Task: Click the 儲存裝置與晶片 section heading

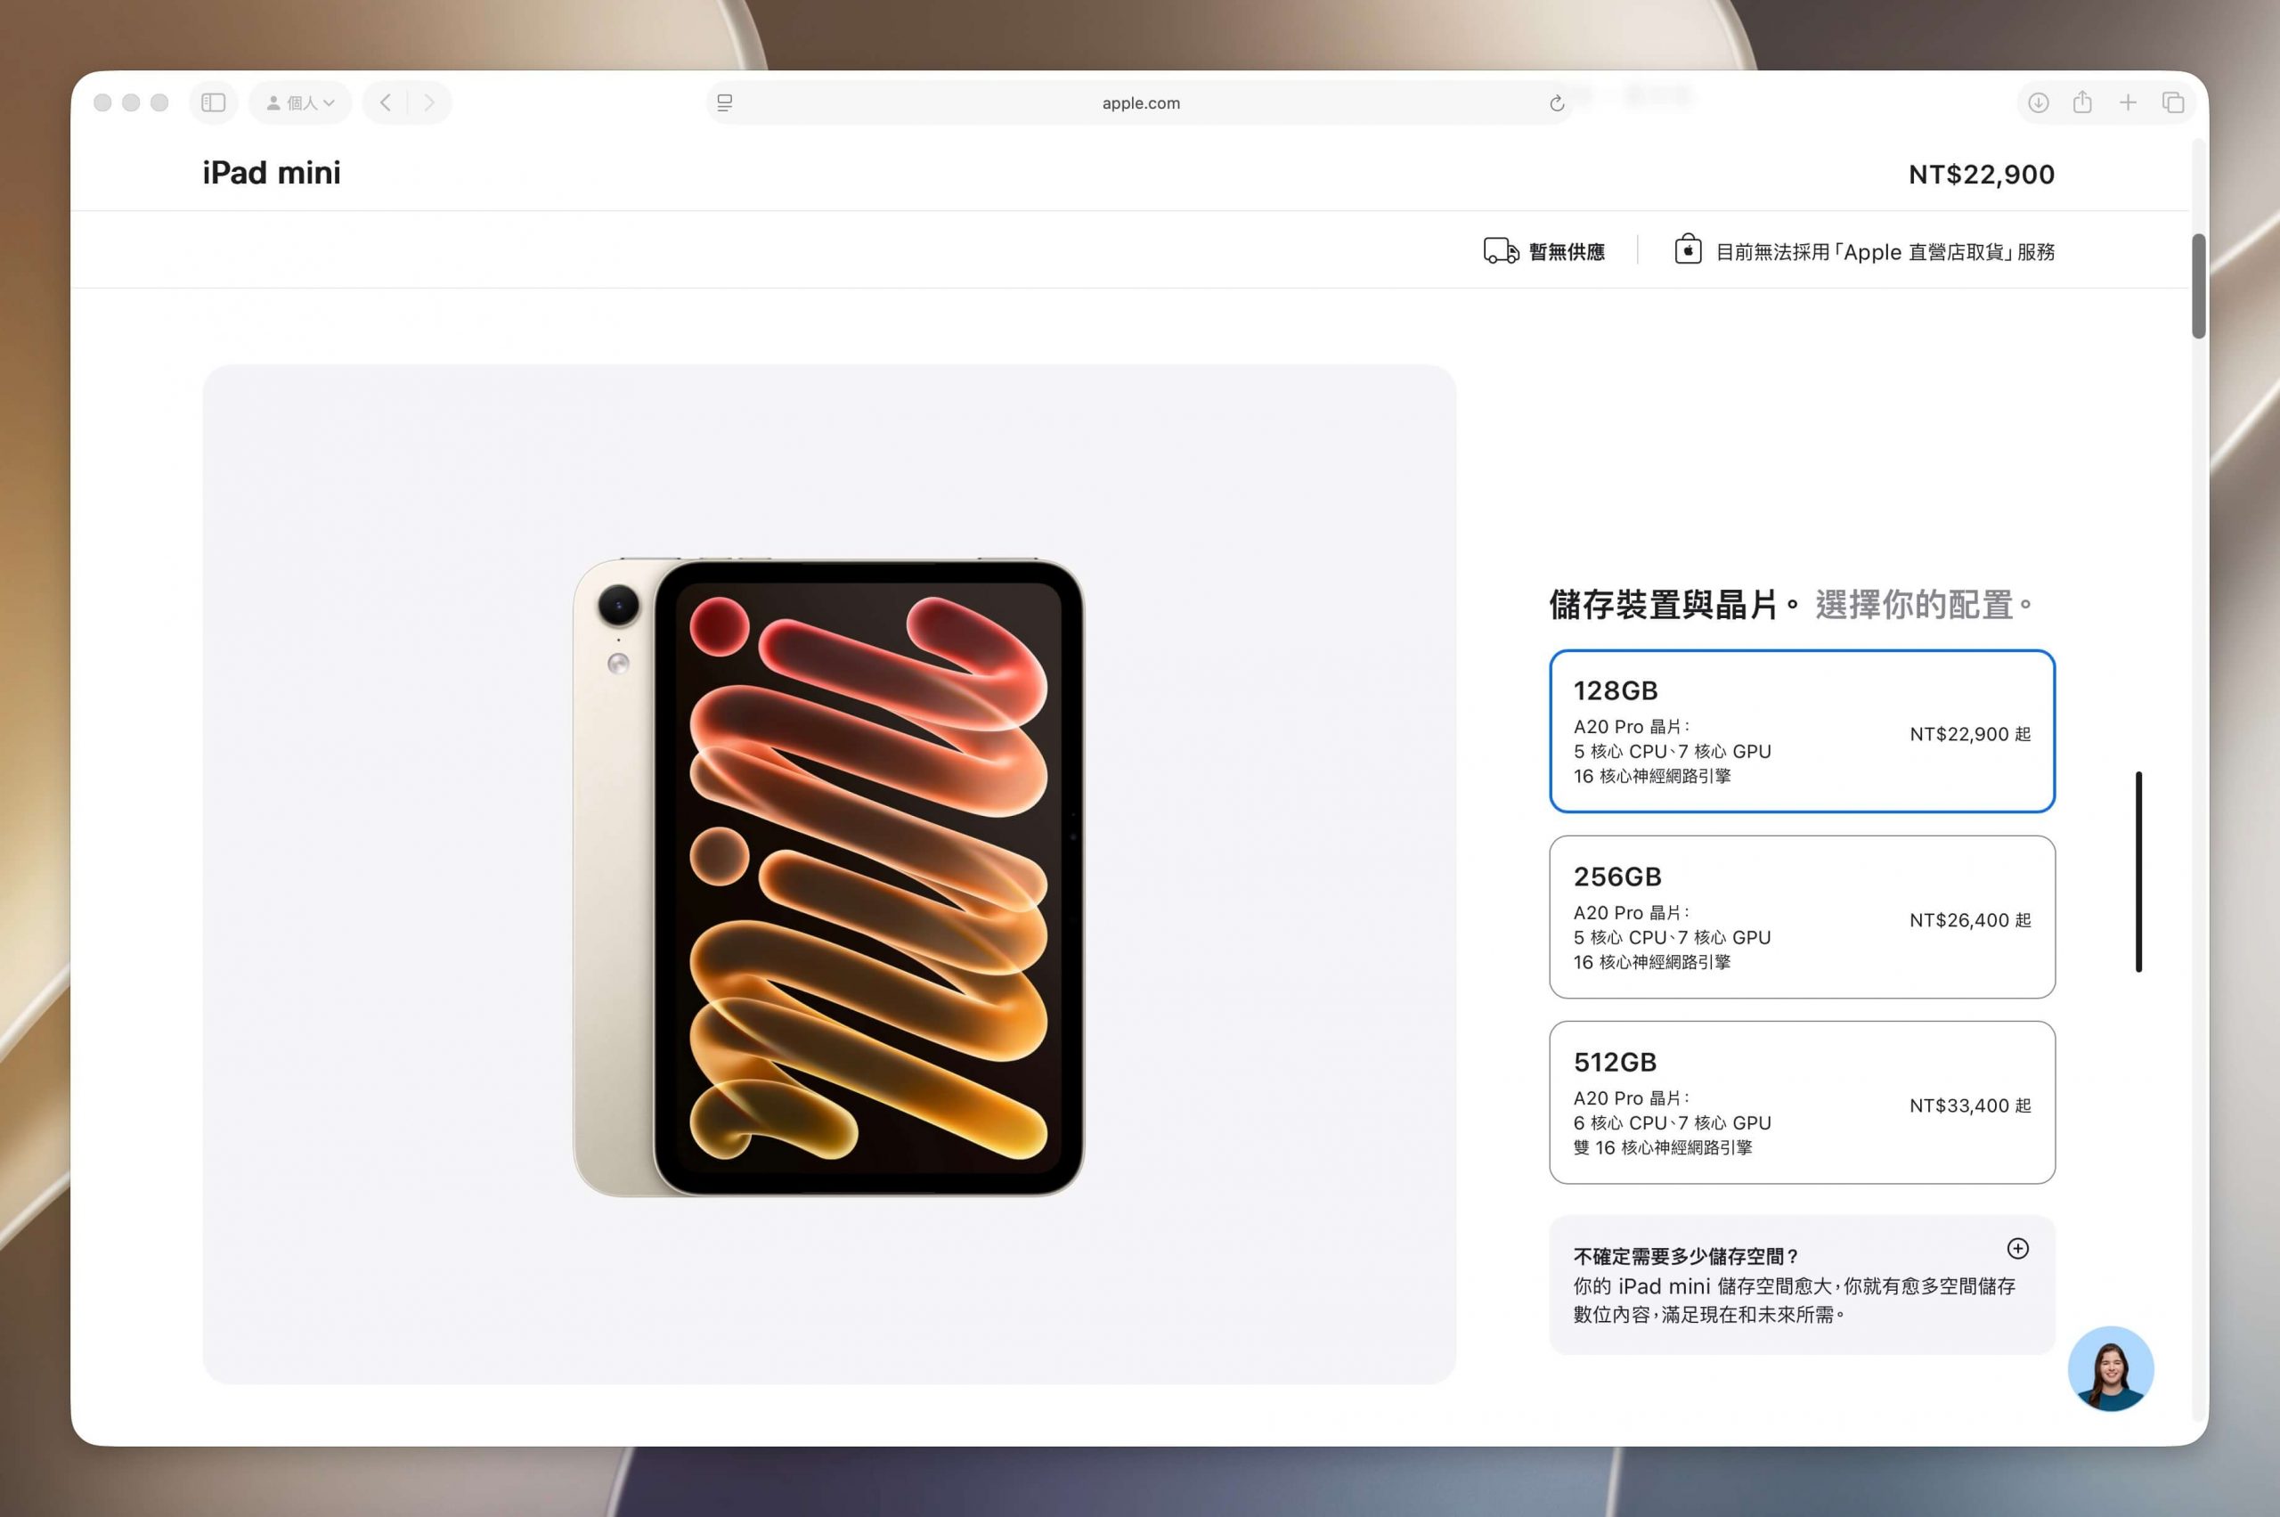Action: tap(1674, 605)
